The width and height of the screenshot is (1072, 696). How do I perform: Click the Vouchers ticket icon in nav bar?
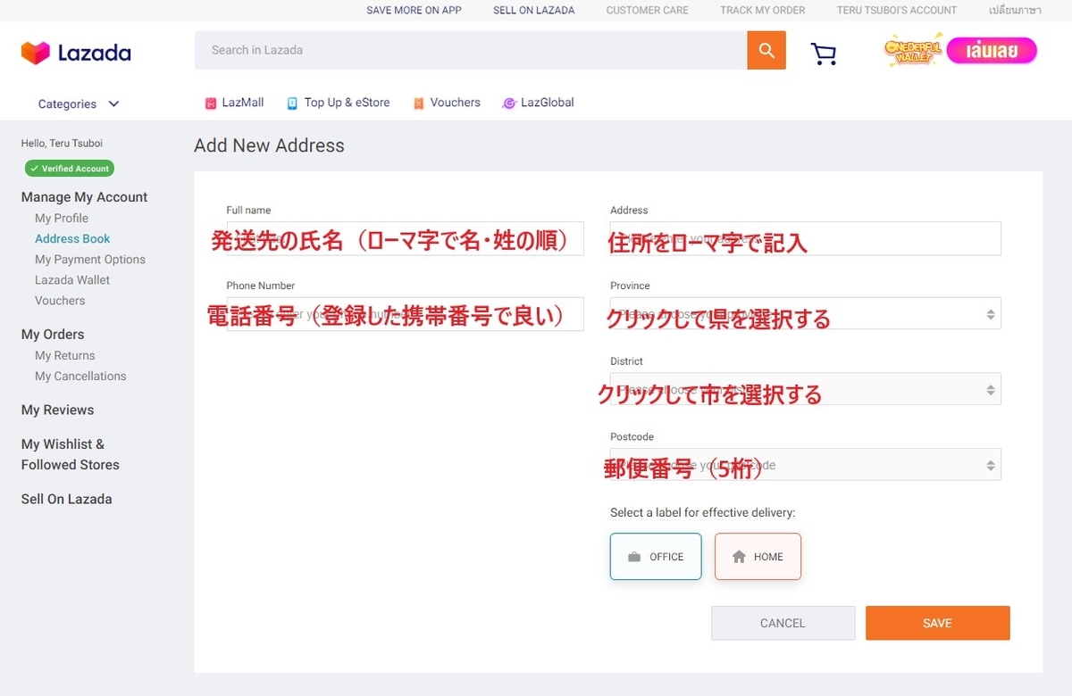click(x=418, y=104)
